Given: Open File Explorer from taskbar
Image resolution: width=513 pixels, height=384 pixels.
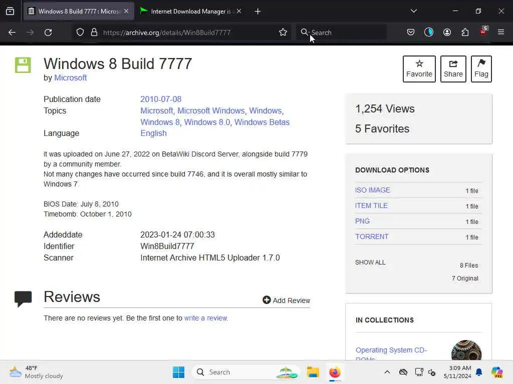Looking at the screenshot, I should [313, 372].
